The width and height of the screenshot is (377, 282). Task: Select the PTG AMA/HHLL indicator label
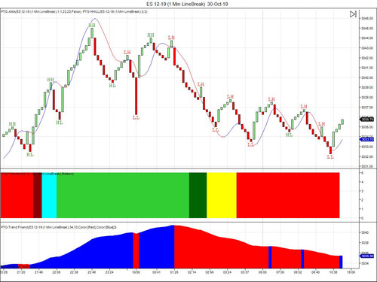pyautogui.click(x=75, y=12)
